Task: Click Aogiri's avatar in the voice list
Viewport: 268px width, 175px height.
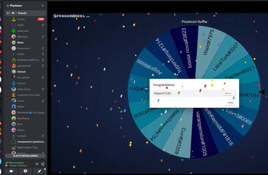Action: (x=14, y=25)
